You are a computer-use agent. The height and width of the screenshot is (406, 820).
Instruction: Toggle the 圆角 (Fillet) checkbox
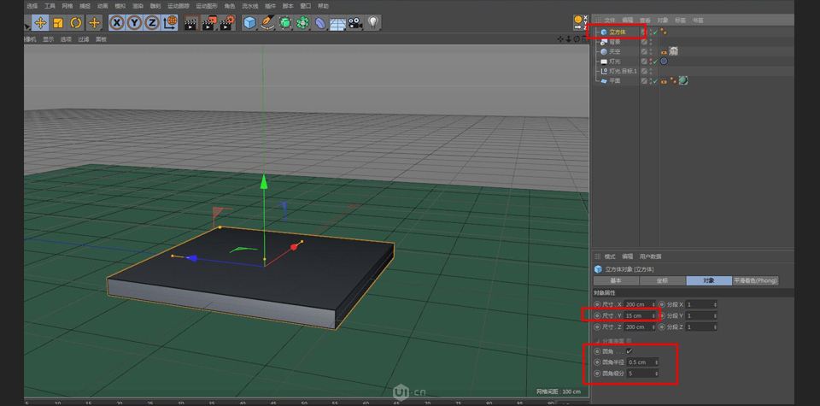[630, 351]
